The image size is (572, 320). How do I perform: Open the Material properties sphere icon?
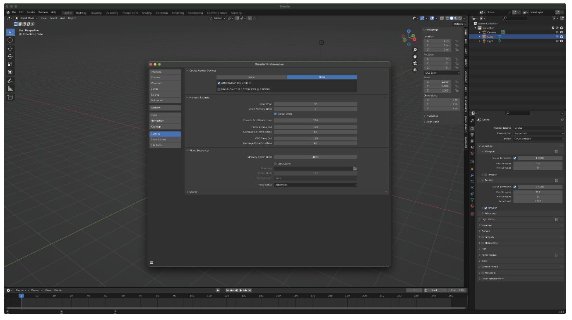472,206
